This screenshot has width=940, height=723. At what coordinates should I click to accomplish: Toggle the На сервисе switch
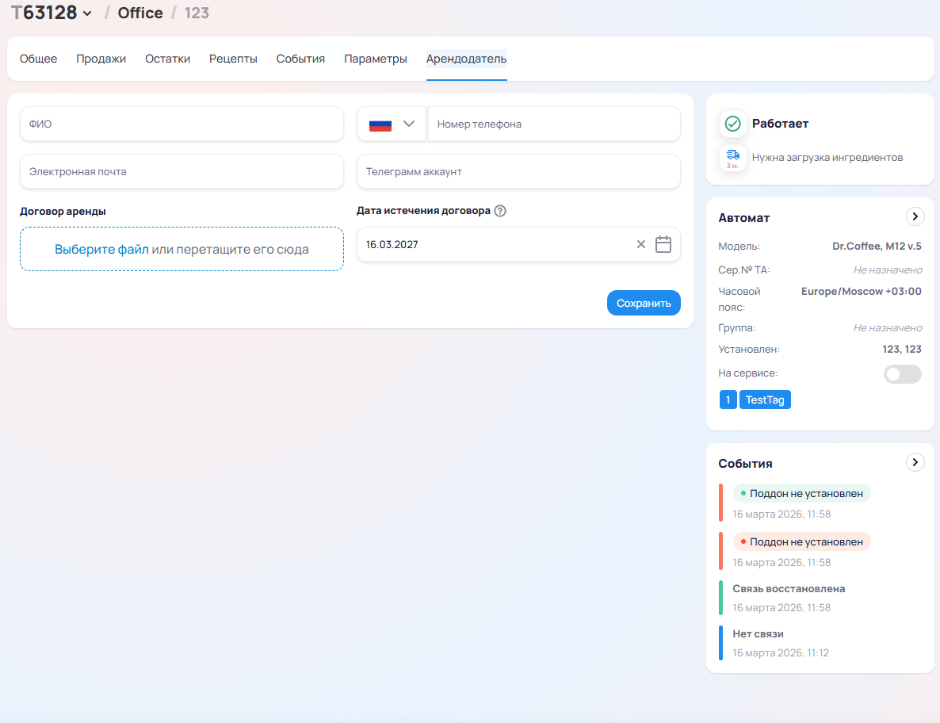[x=902, y=374]
